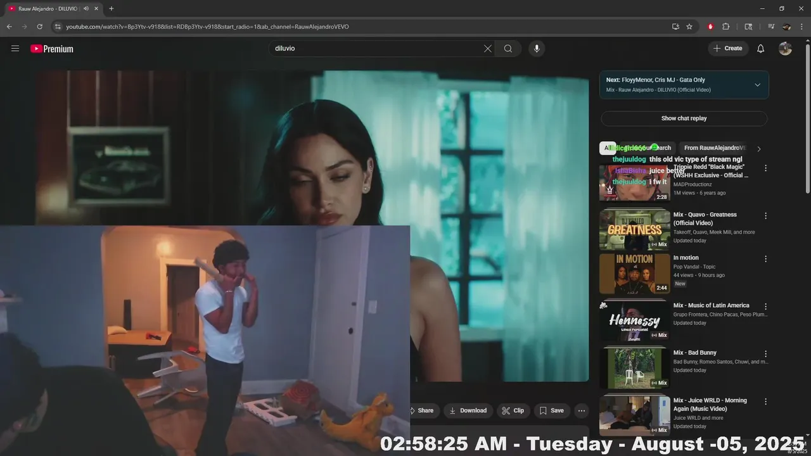Show more filter chips with right arrow
Image resolution: width=811 pixels, height=456 pixels.
(759, 149)
